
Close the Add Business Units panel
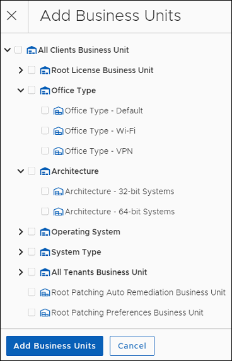coord(11,16)
